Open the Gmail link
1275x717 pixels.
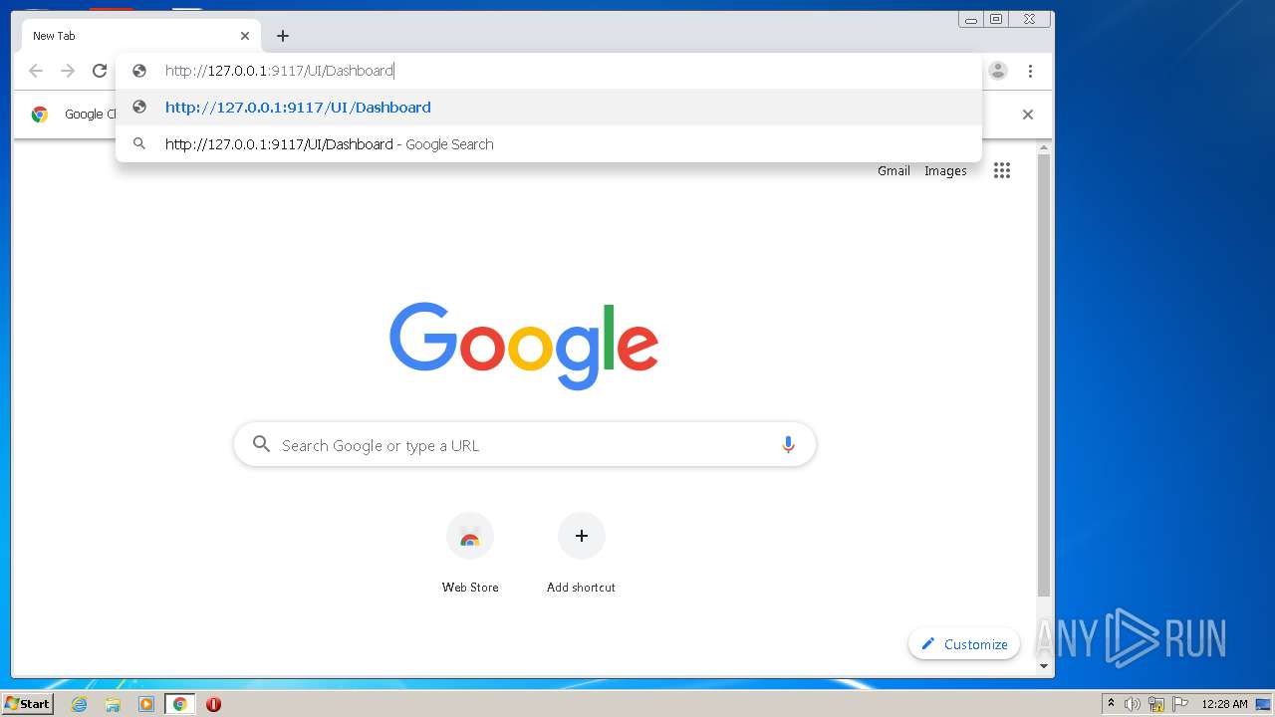[x=893, y=171]
